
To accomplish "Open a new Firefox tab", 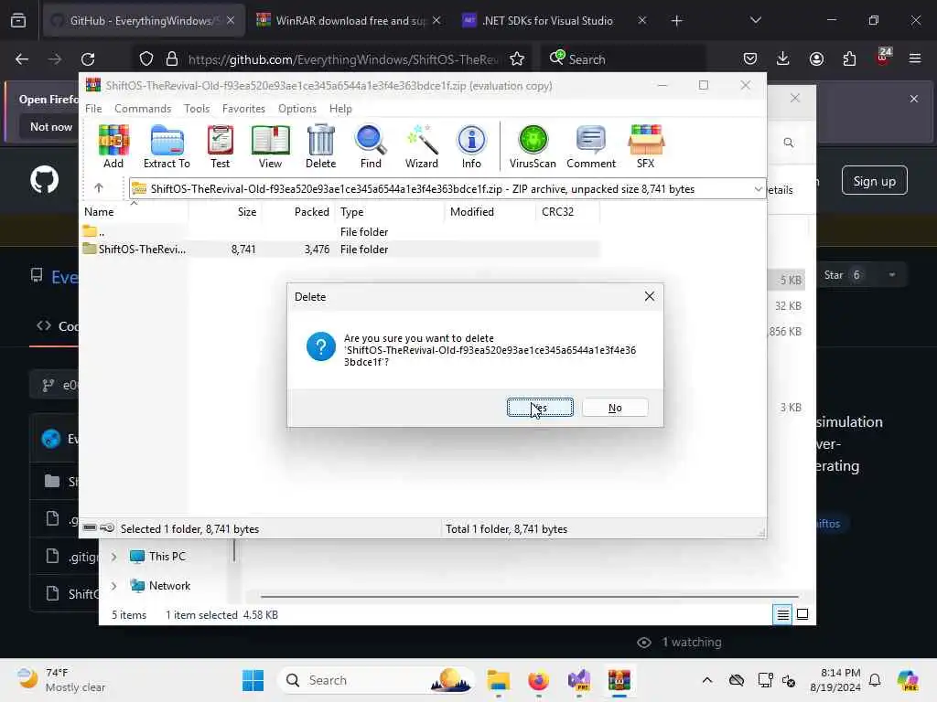I will [676, 21].
